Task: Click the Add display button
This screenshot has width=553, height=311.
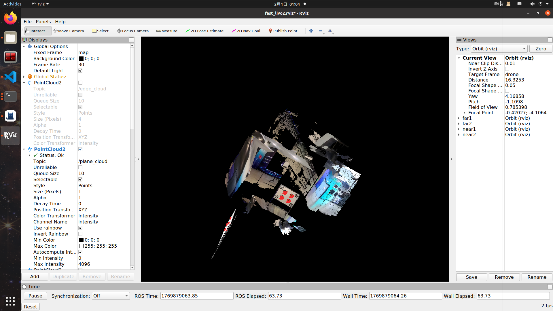Action: click(35, 276)
